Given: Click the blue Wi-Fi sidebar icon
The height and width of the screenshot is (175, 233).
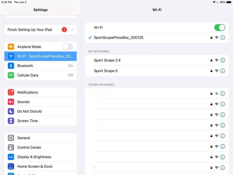Looking at the screenshot, I should 11,56.
